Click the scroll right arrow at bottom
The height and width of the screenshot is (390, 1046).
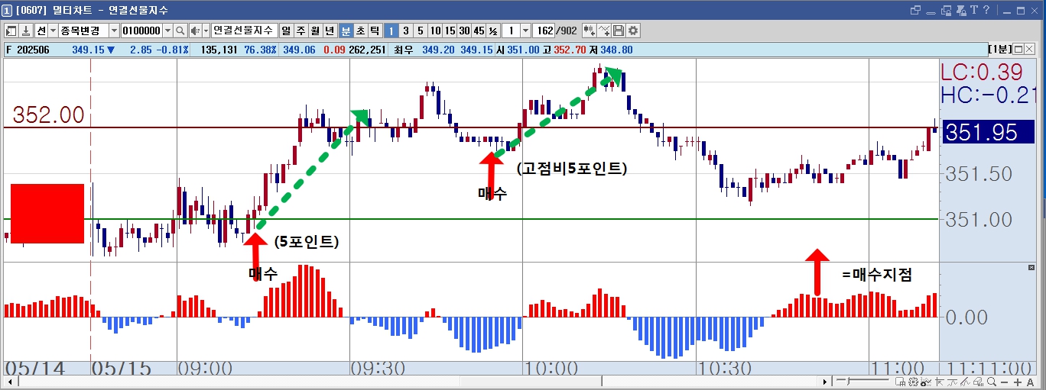point(825,382)
